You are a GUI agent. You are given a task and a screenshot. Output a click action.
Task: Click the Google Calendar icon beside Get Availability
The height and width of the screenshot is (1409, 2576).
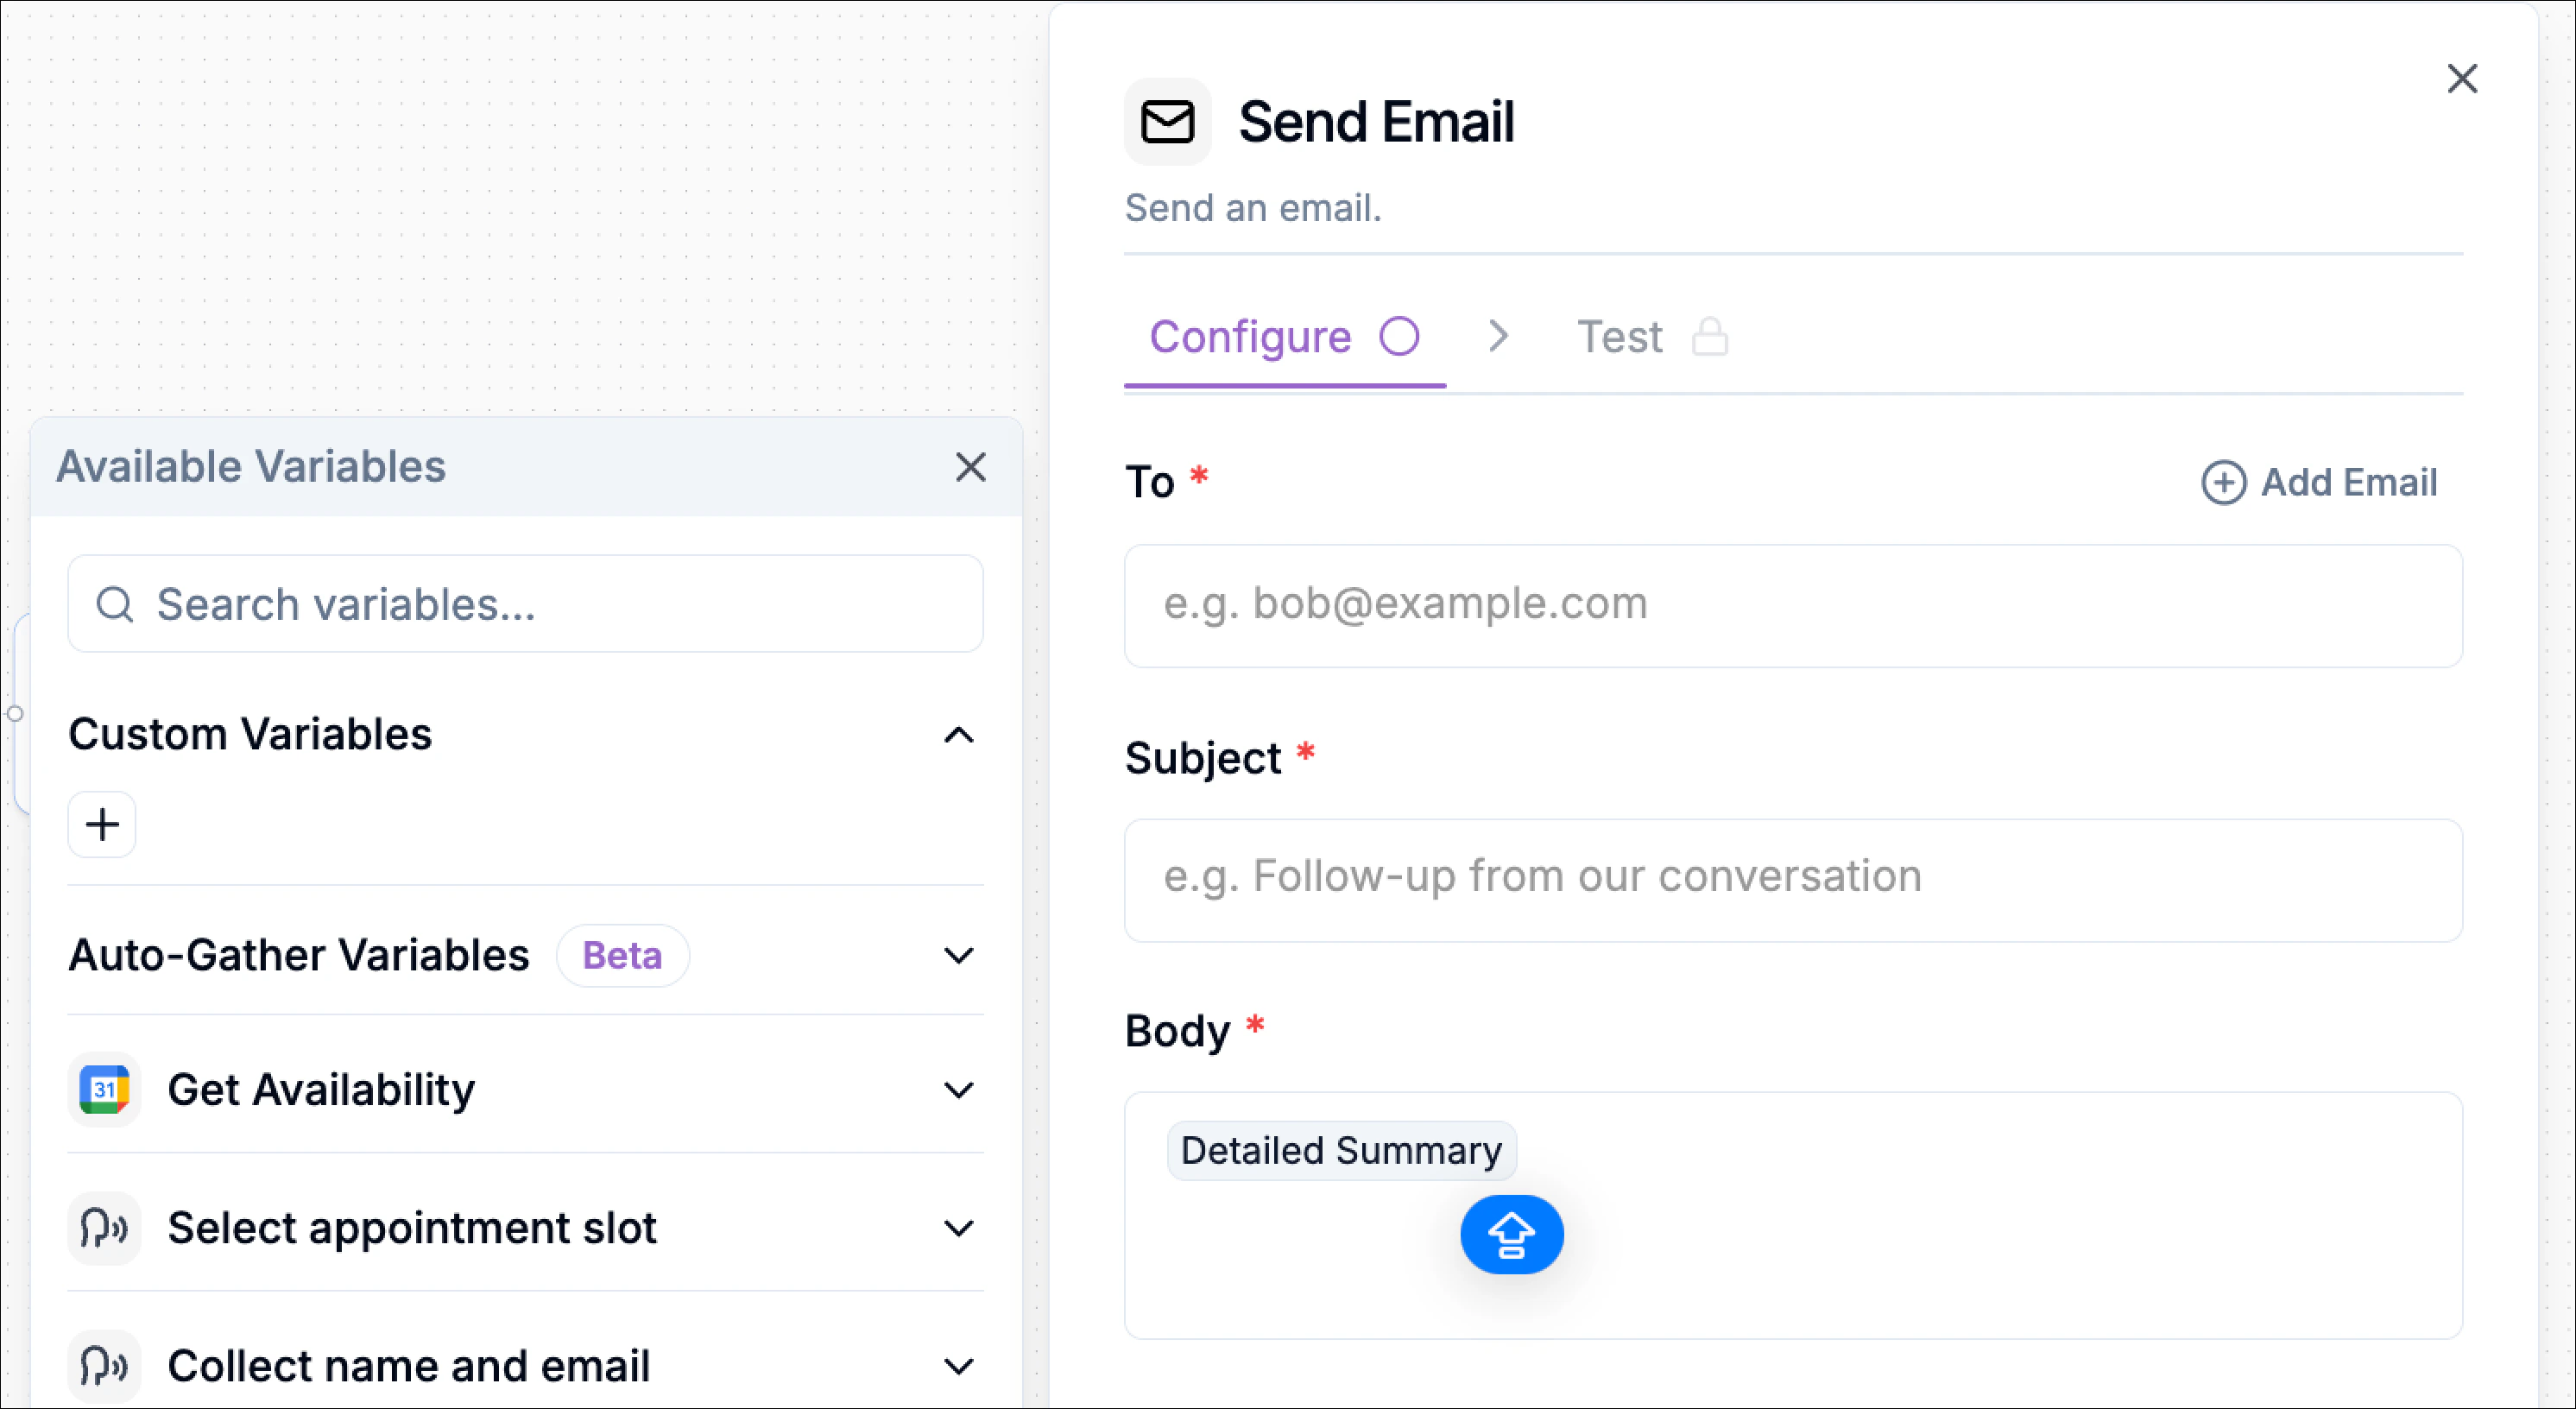104,1089
